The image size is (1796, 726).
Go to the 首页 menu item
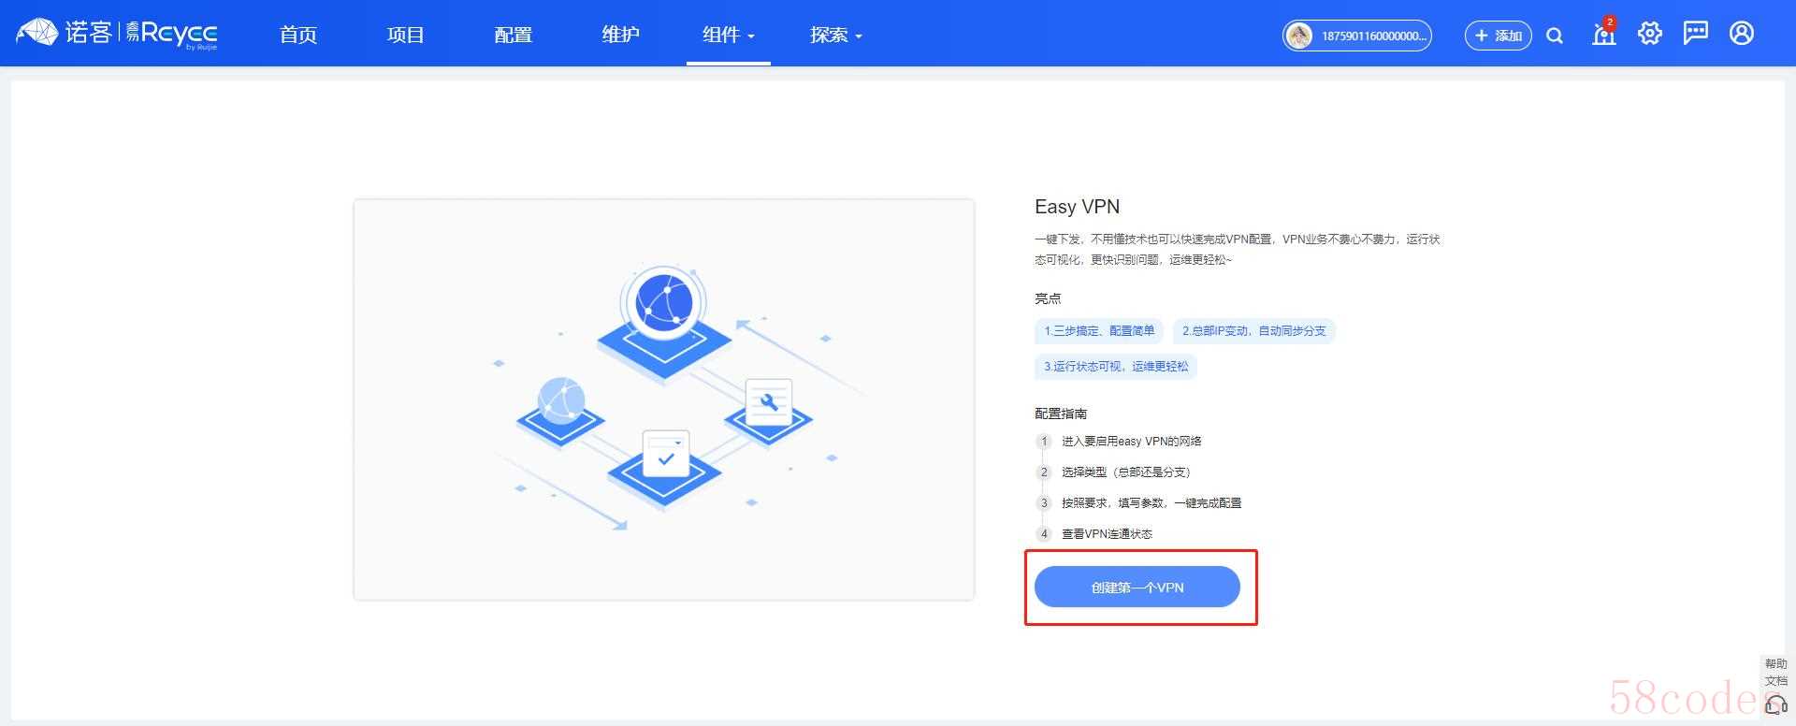(298, 35)
